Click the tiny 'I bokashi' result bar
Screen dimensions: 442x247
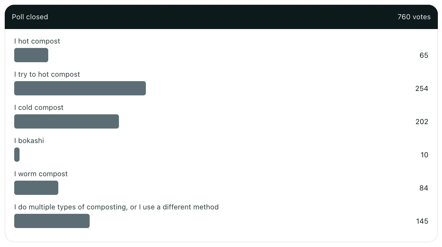point(17,155)
